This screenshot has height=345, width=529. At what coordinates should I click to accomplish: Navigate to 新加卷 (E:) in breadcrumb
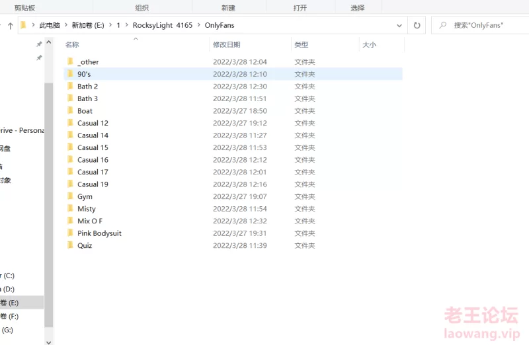(88, 25)
